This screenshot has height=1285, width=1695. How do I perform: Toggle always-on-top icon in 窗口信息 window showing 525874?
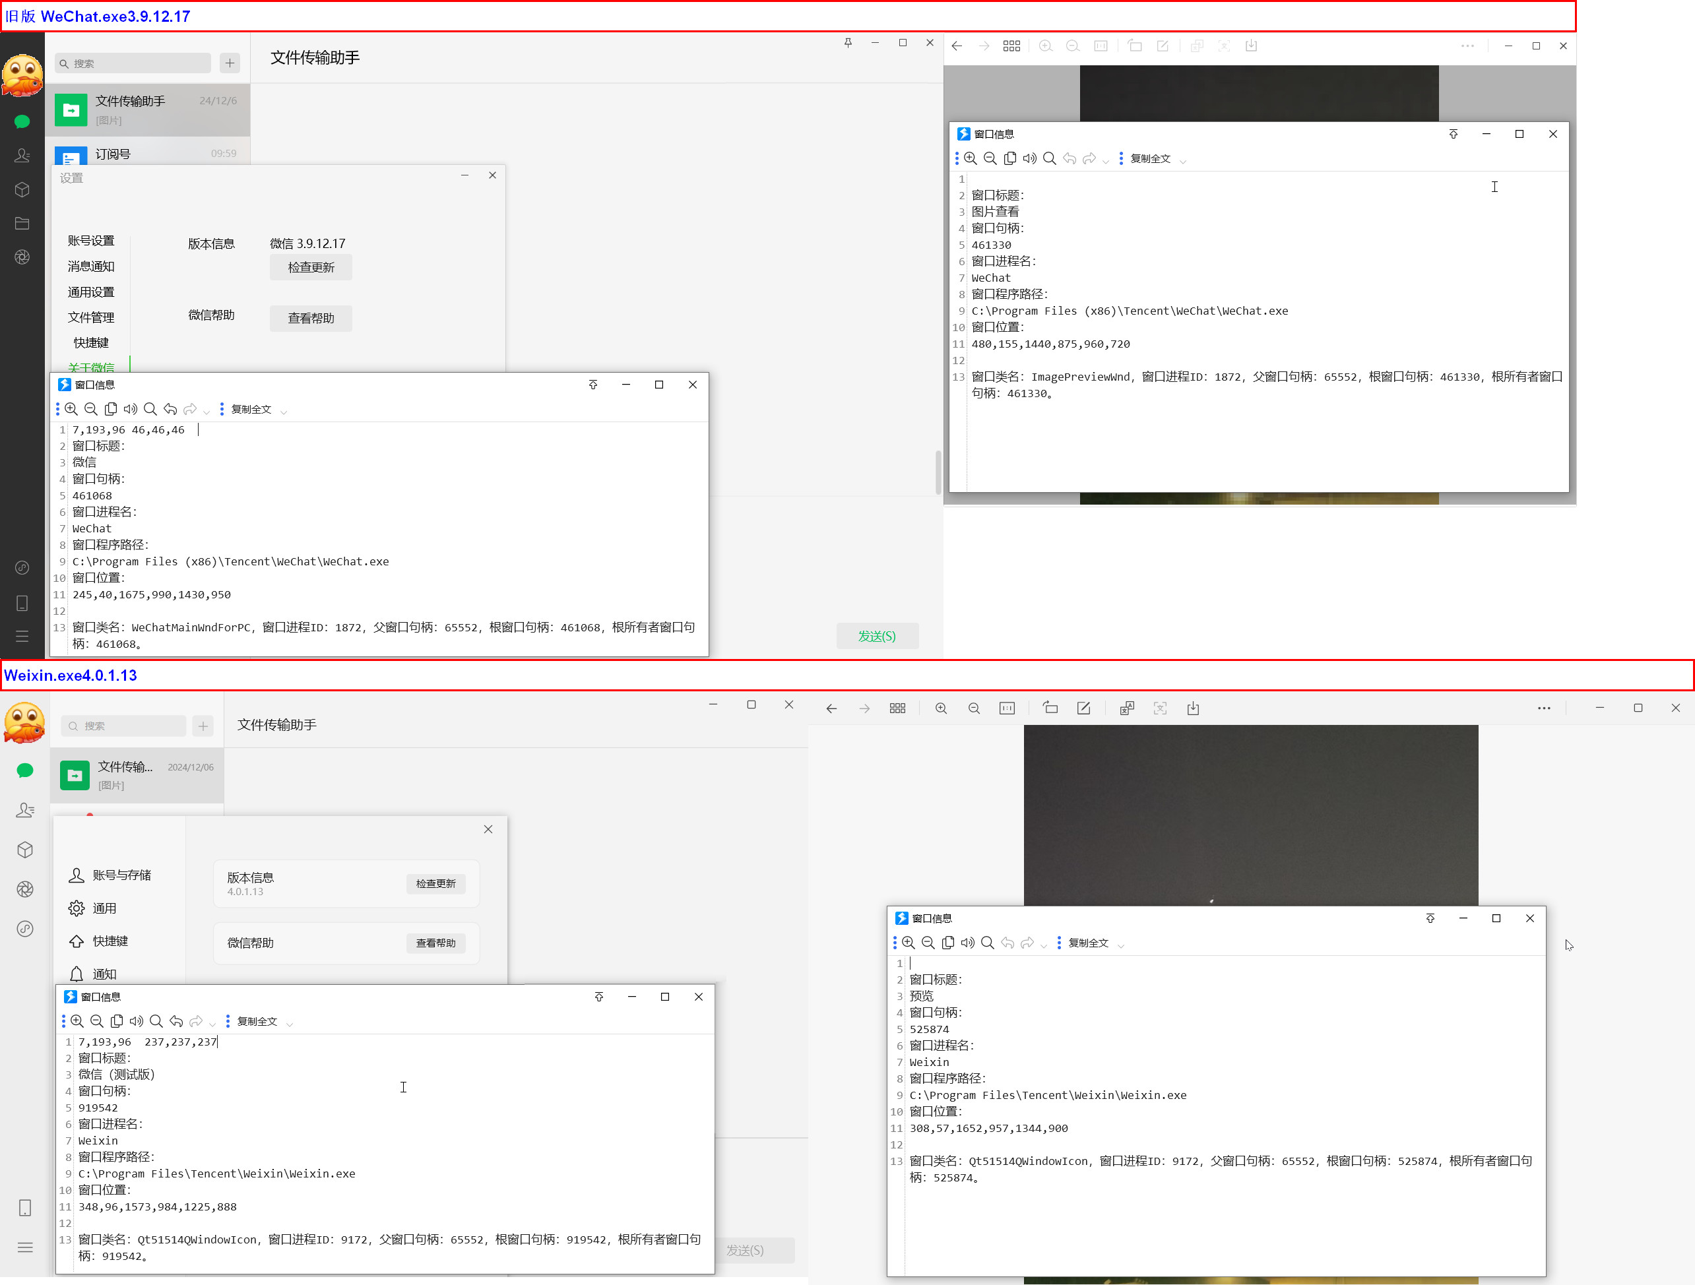(1430, 919)
